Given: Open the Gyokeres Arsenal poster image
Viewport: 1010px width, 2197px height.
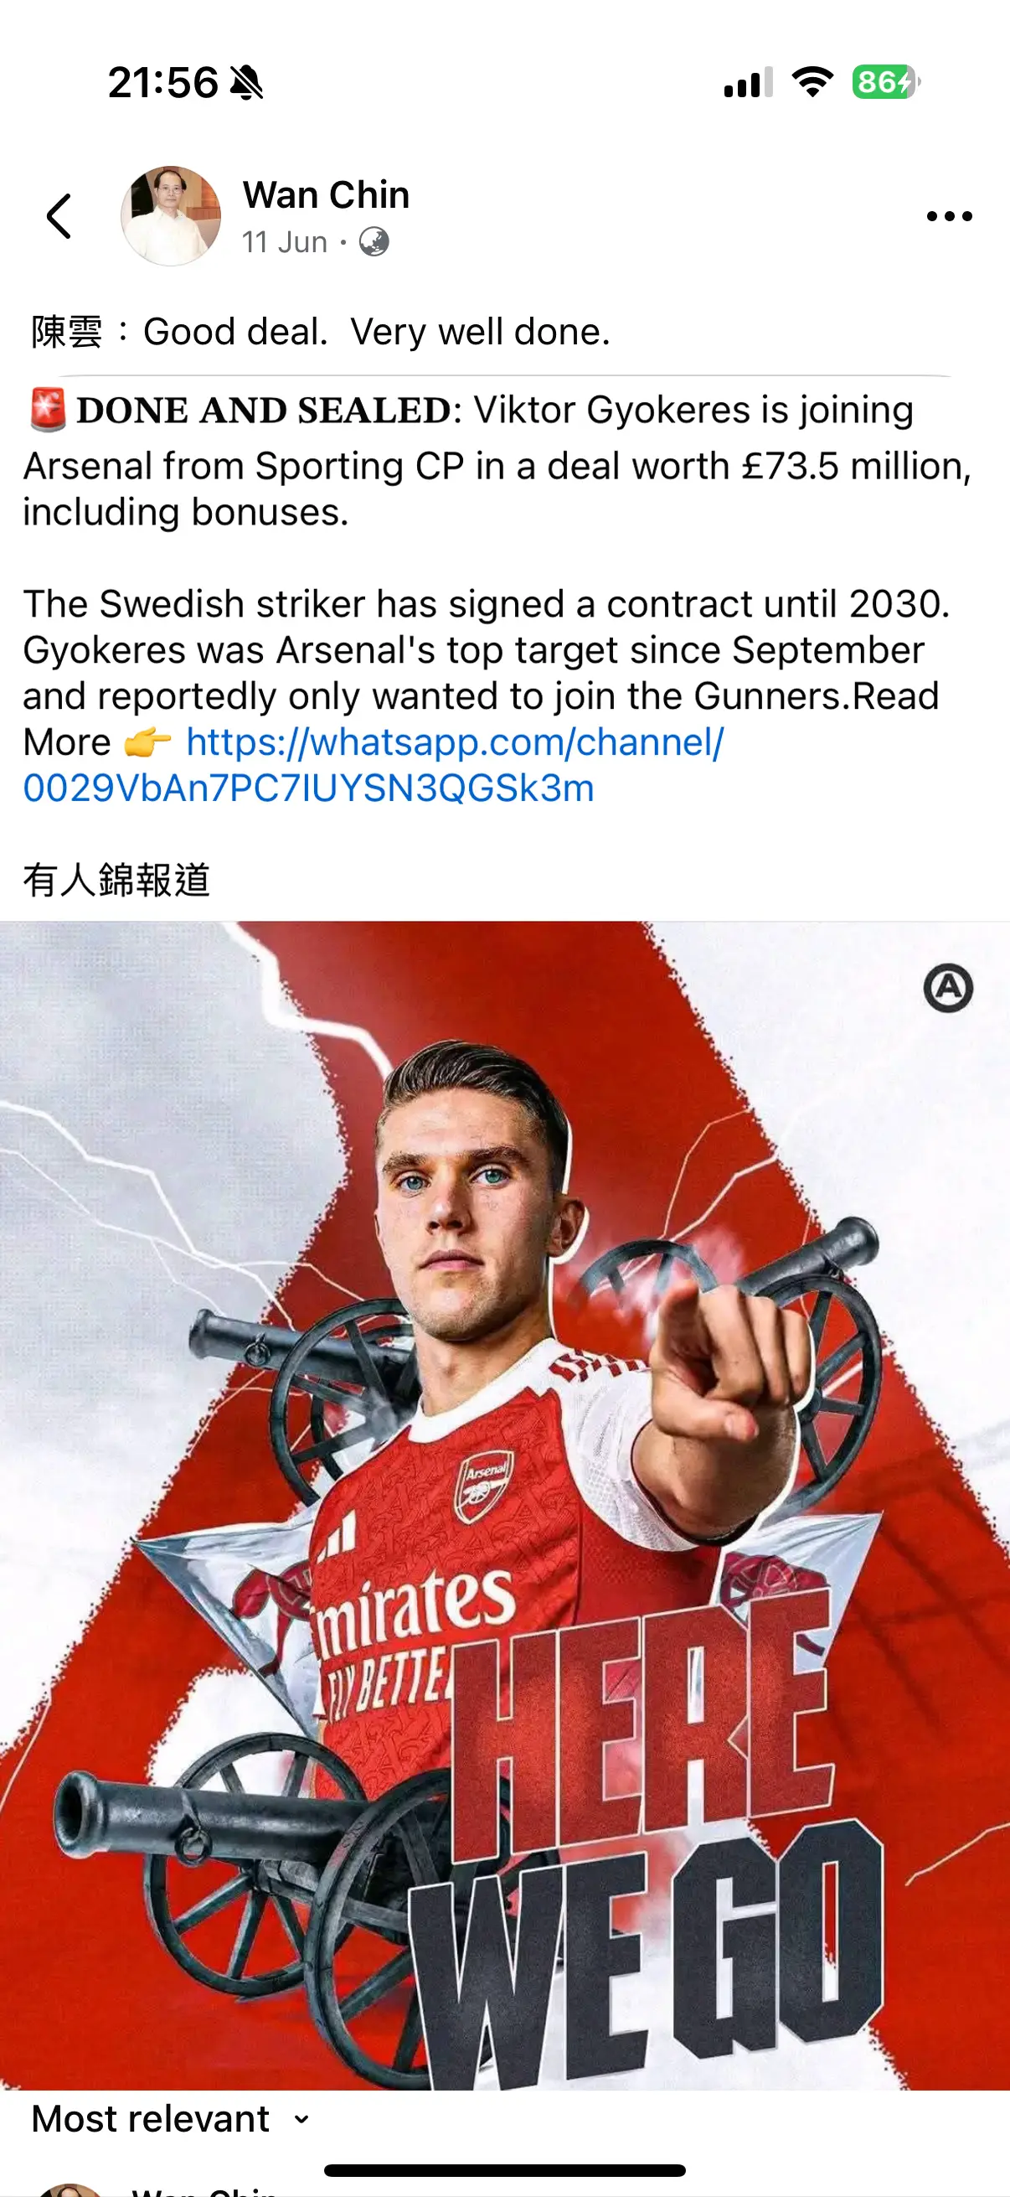Looking at the screenshot, I should [504, 1506].
